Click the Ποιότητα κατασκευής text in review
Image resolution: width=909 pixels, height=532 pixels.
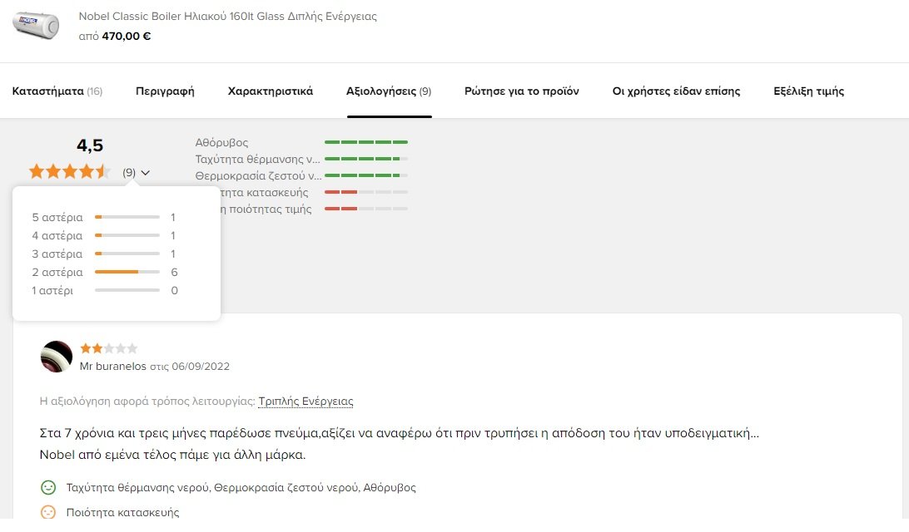click(122, 512)
